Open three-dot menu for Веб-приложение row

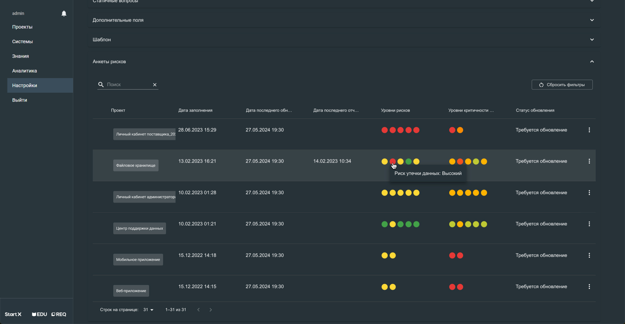[x=589, y=287]
